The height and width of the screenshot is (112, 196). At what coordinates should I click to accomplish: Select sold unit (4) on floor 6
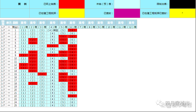[53, 46]
